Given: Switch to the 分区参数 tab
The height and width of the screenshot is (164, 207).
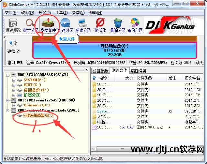Looking at the screenshot, I should pyautogui.click(x=101, y=71).
